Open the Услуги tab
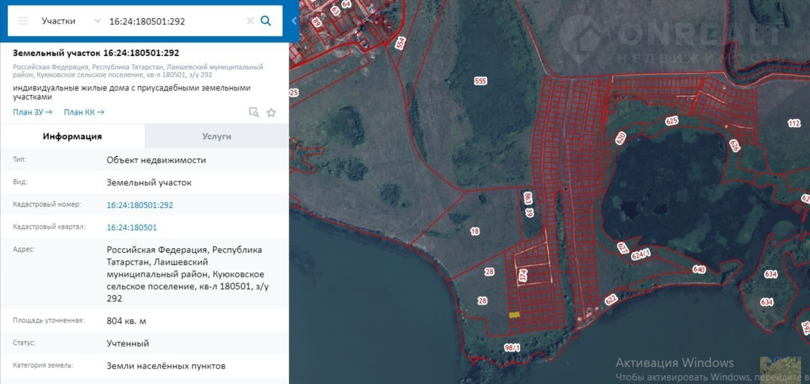Image resolution: width=810 pixels, height=384 pixels. [x=216, y=136]
